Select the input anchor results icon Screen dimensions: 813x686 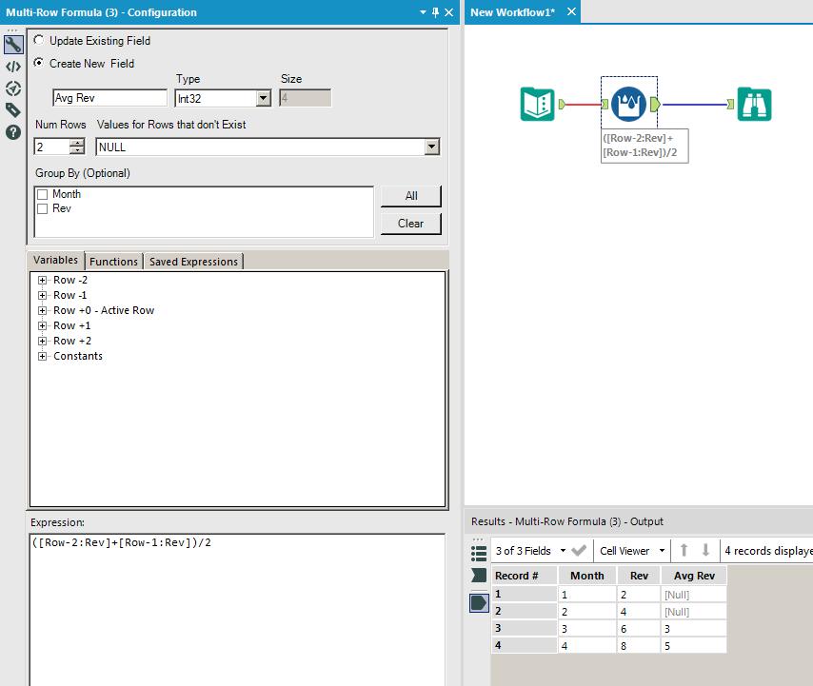click(x=479, y=575)
